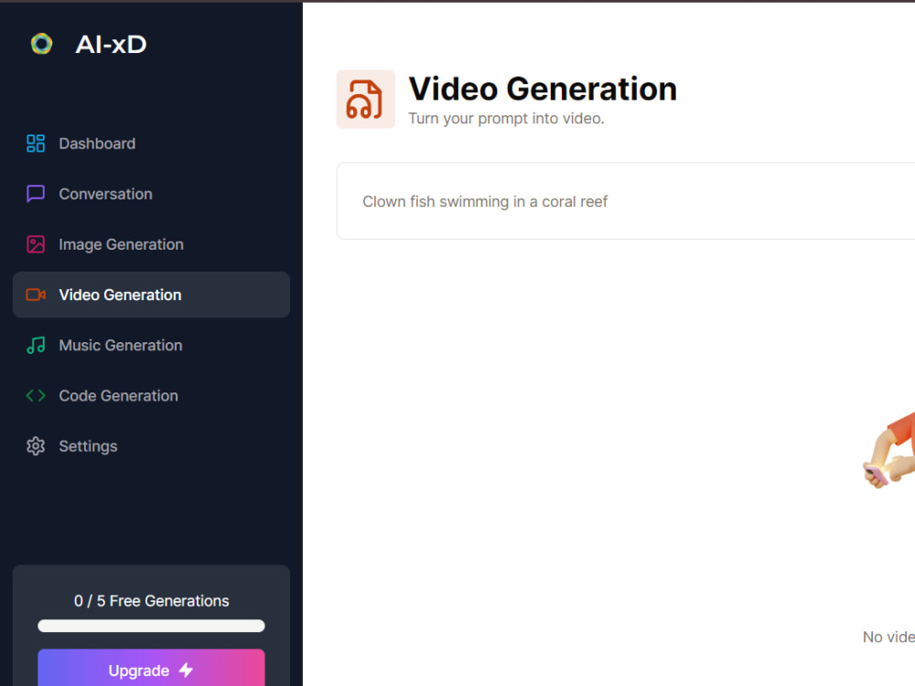The height and width of the screenshot is (686, 915).
Task: Click 'Turn your prompt into video.' subtitle
Action: coord(506,118)
